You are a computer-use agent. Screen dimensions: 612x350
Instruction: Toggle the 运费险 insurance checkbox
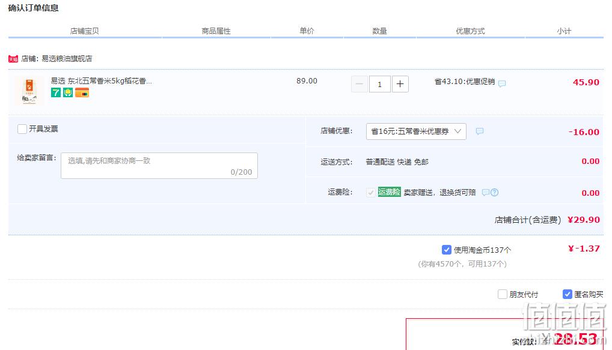(x=371, y=192)
